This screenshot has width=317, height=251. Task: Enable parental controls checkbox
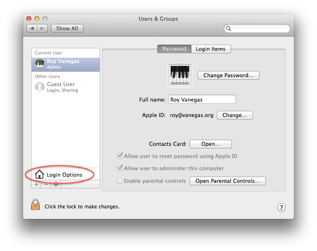point(120,181)
